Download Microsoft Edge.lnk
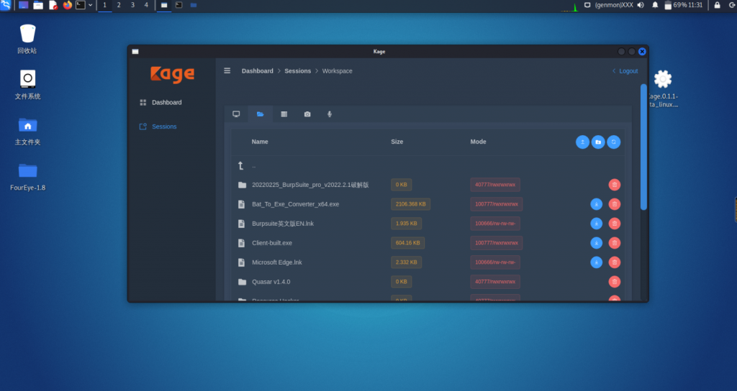The width and height of the screenshot is (737, 391). click(x=596, y=262)
